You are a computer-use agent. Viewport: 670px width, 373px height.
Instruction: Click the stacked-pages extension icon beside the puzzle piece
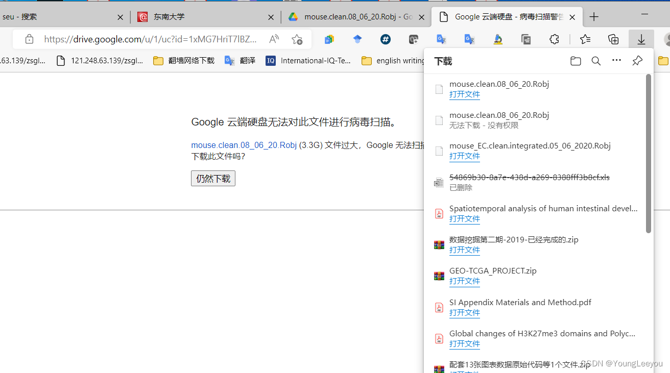point(526,39)
